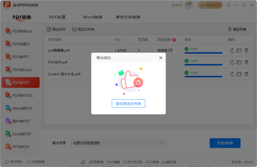
Task: Reconvert pdf编辑器.pdf with the refresh icon
Action: (232, 50)
